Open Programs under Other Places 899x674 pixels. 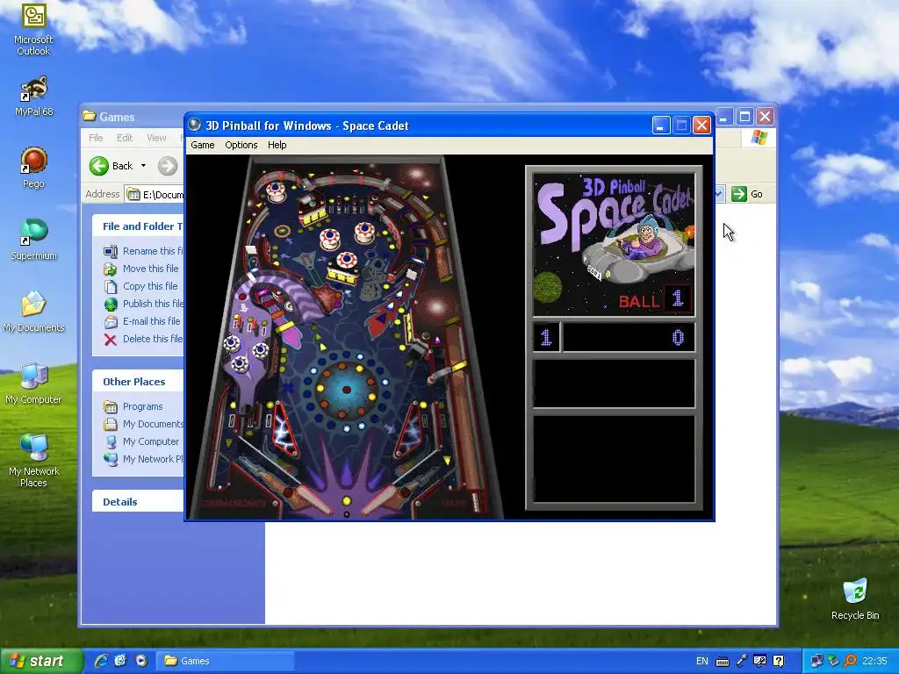[143, 406]
